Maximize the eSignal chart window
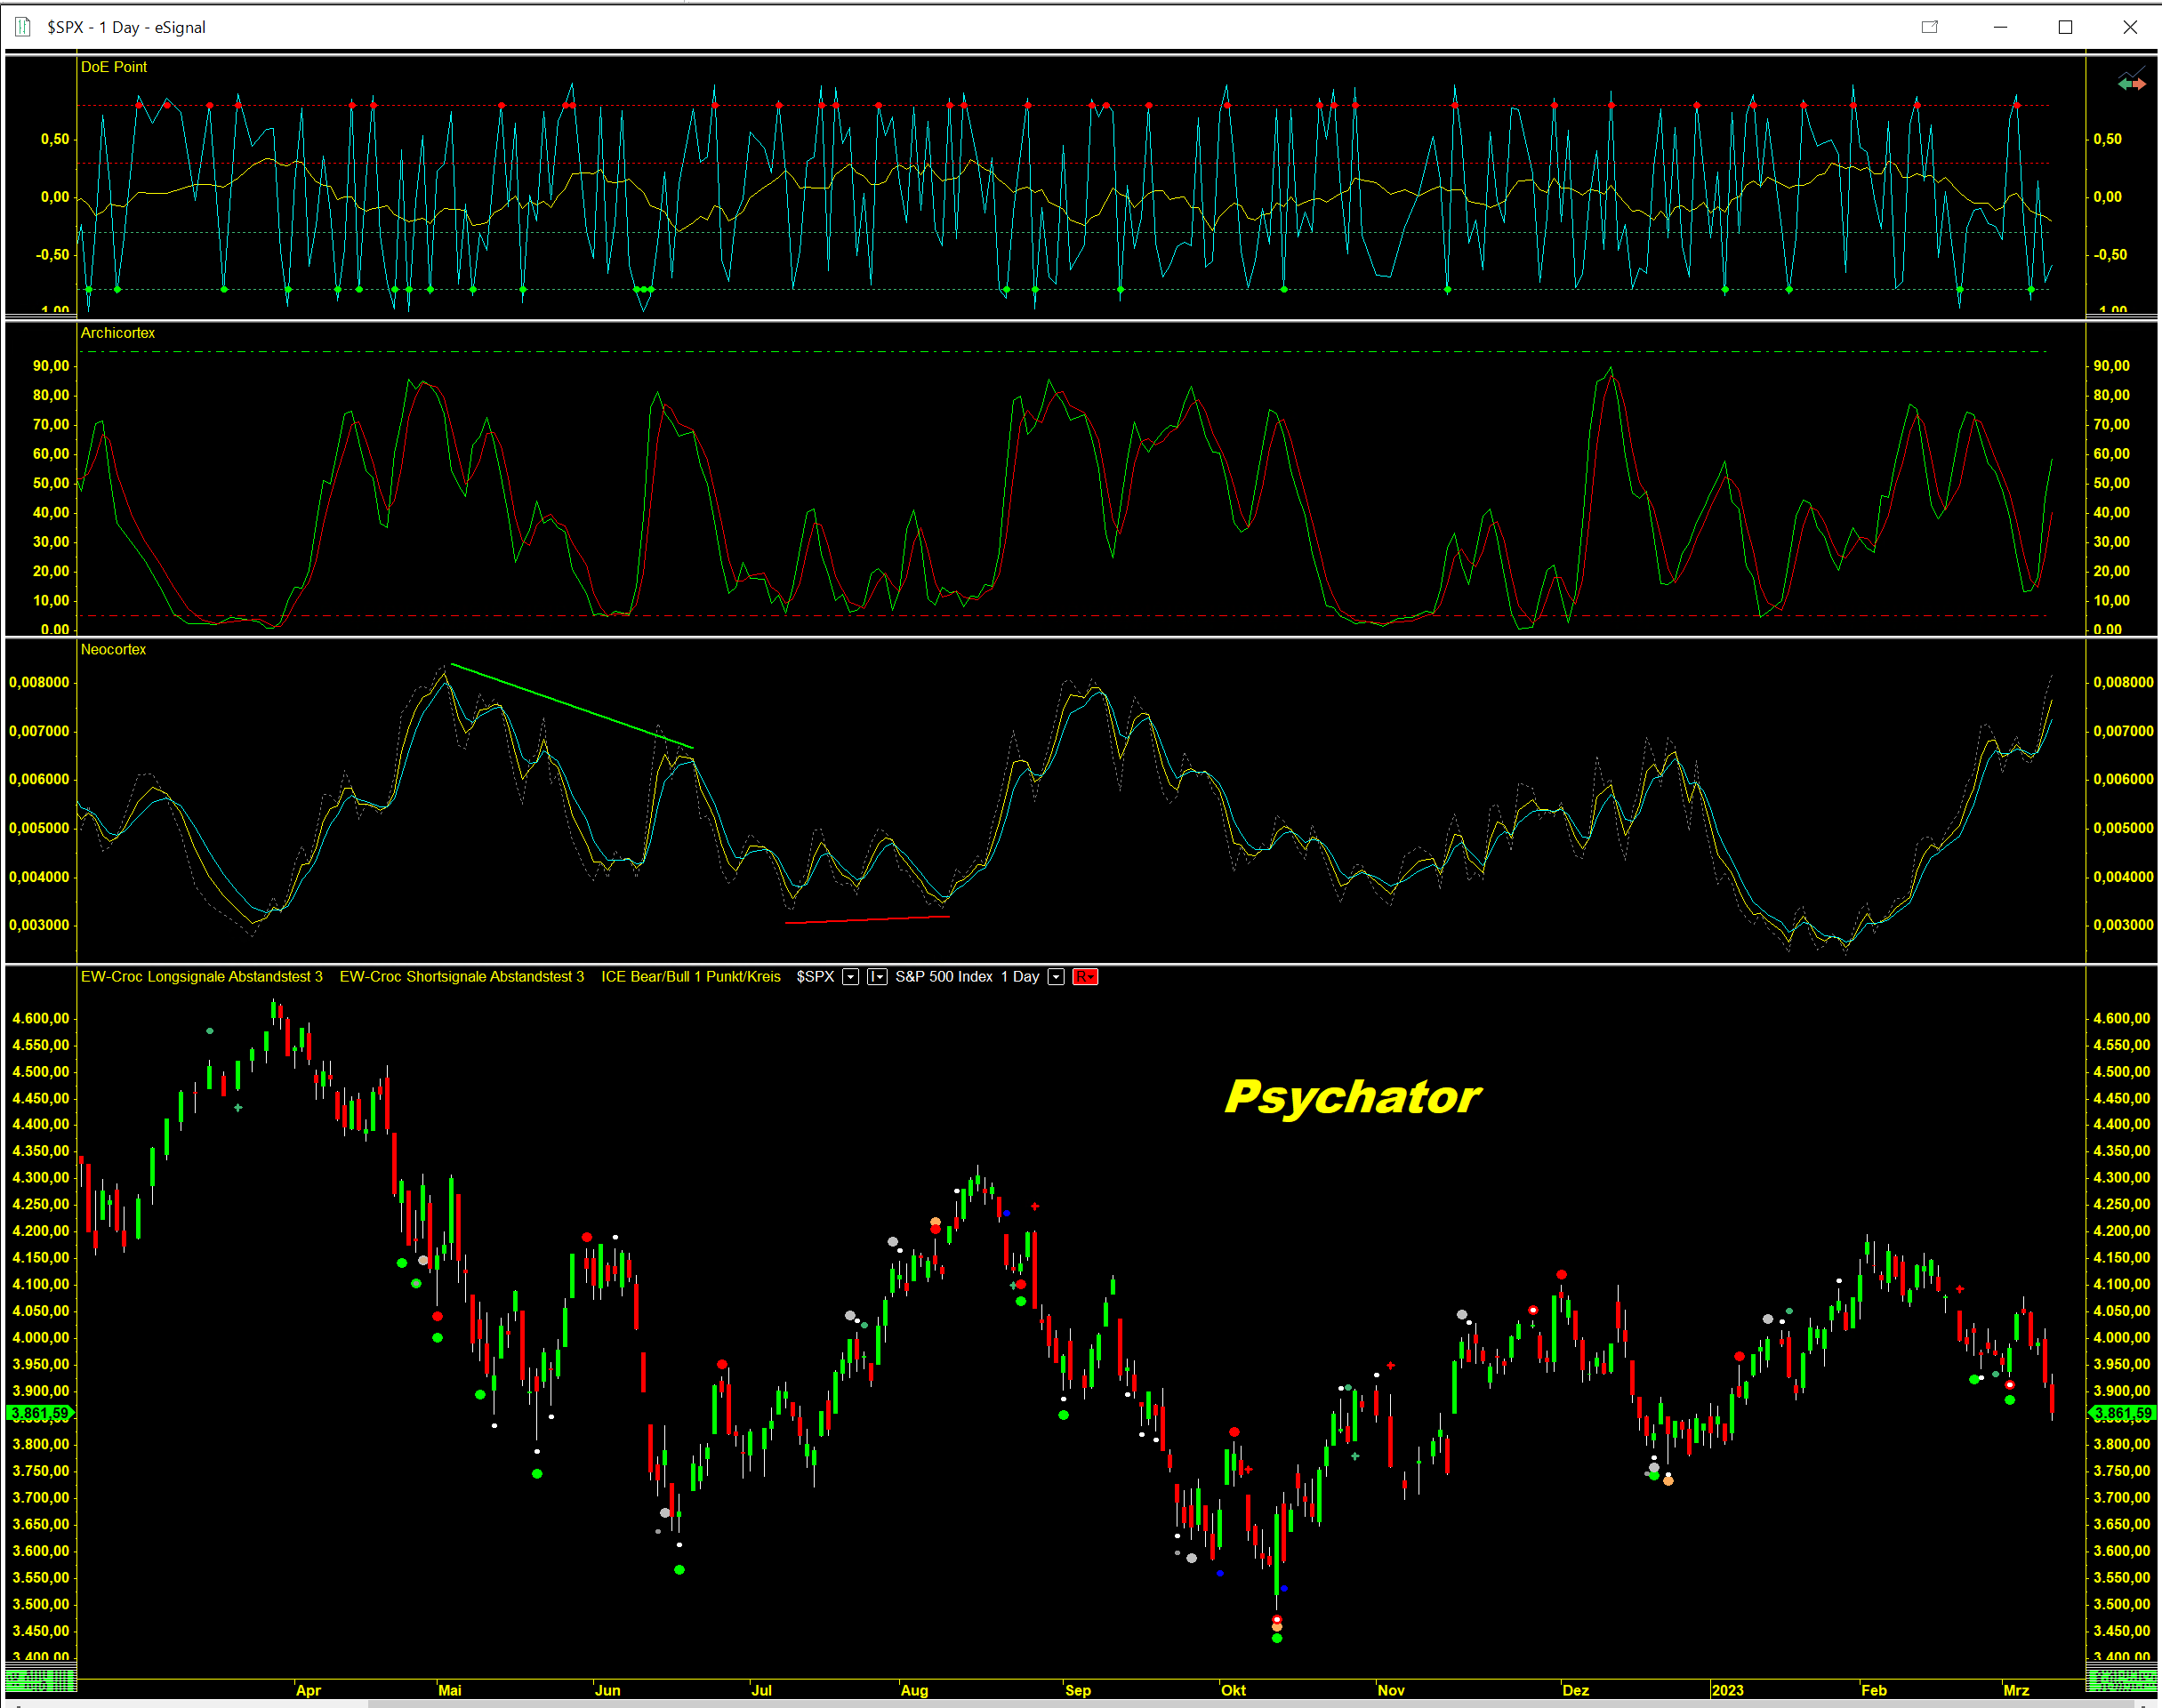 2065,27
